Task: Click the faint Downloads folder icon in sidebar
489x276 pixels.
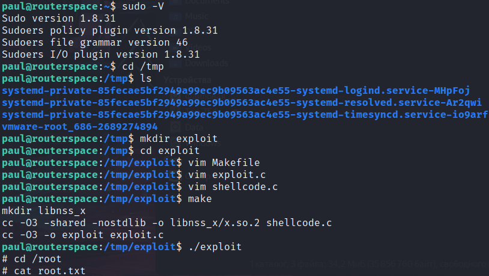Action: coord(175,63)
